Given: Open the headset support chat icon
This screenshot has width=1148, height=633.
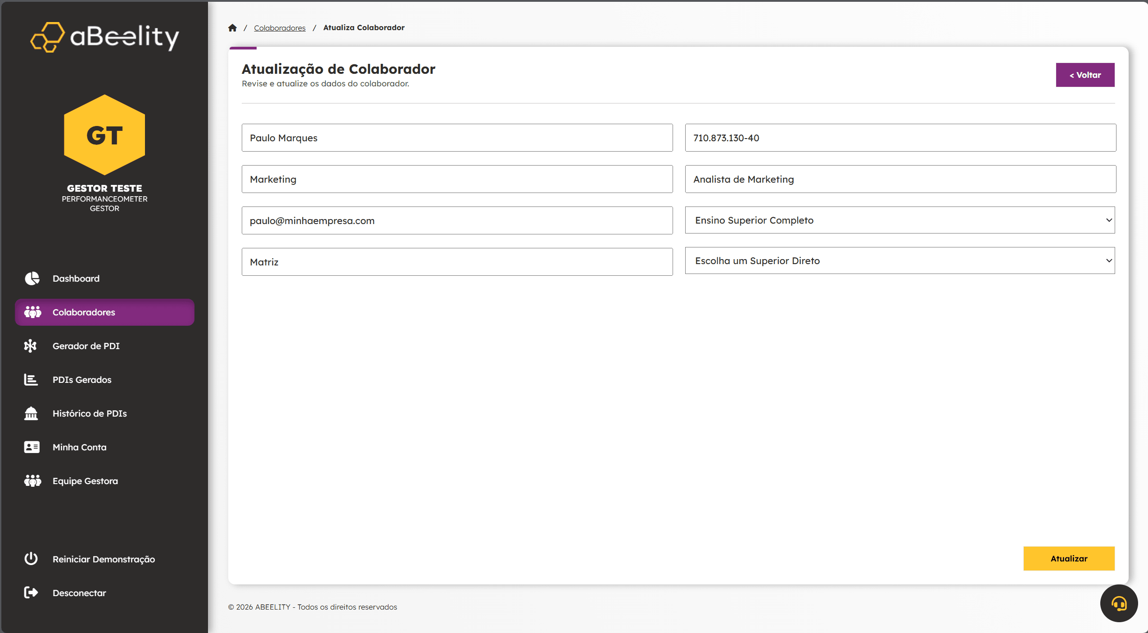Looking at the screenshot, I should 1119,603.
